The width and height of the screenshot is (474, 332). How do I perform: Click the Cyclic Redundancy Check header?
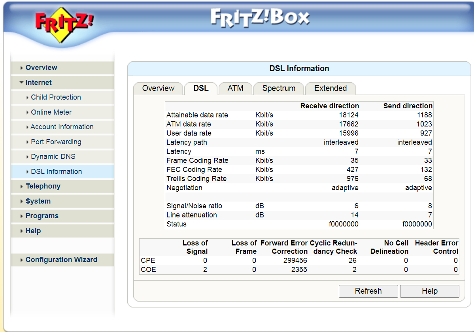tap(333, 247)
